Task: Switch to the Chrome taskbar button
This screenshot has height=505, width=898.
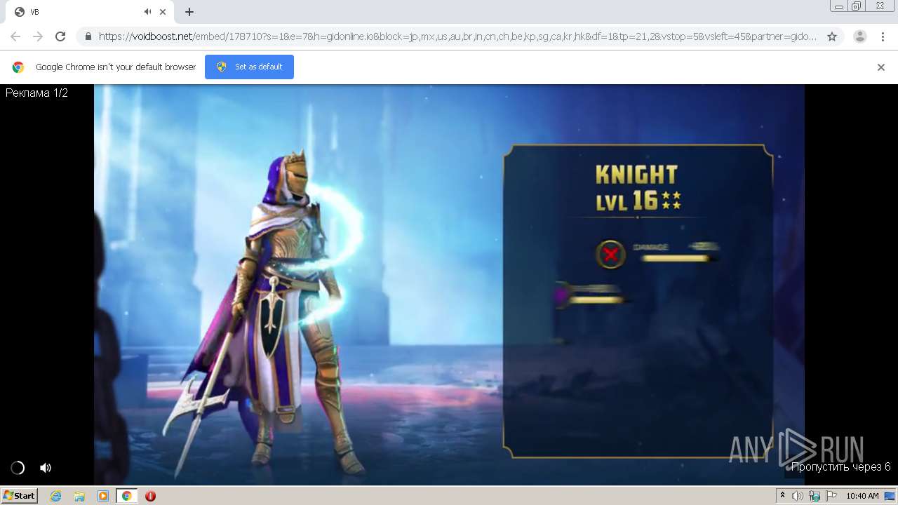Action: coord(127,496)
